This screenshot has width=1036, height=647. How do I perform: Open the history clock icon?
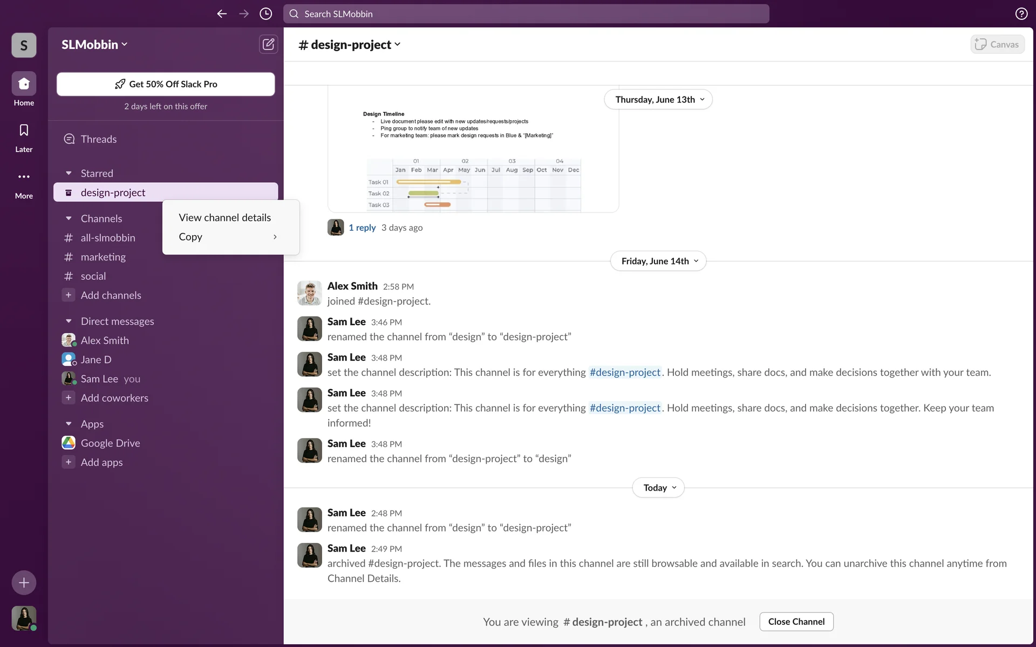265,14
